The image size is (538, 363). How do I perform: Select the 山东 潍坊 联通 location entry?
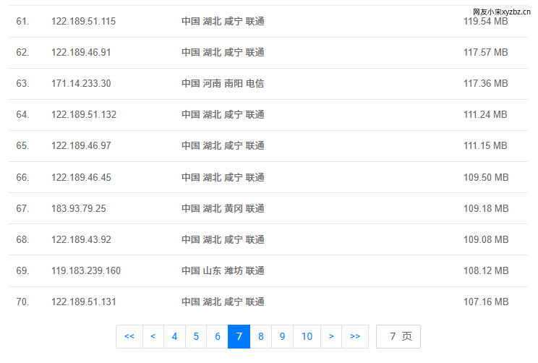[x=223, y=271]
